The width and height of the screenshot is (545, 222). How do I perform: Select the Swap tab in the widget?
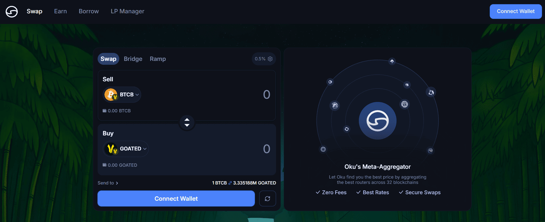[x=108, y=59]
